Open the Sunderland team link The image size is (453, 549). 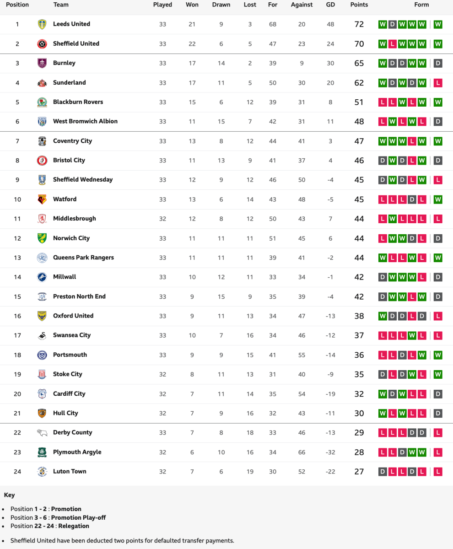(x=69, y=83)
